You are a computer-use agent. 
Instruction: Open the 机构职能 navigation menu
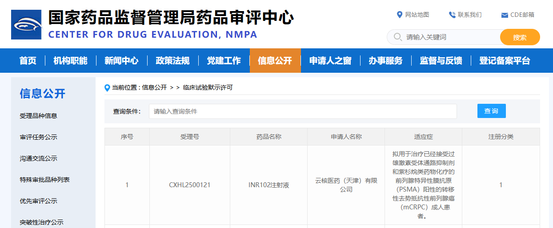coord(70,61)
